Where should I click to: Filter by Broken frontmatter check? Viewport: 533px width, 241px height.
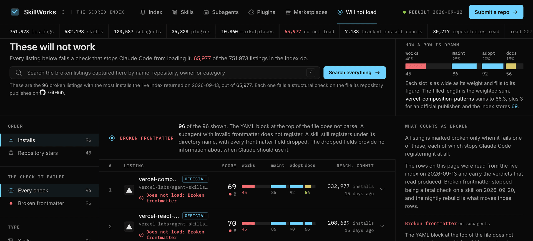coord(49,203)
